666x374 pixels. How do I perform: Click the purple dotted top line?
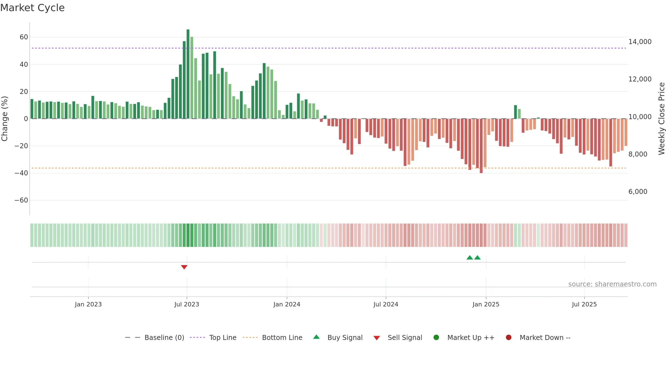pos(329,48)
